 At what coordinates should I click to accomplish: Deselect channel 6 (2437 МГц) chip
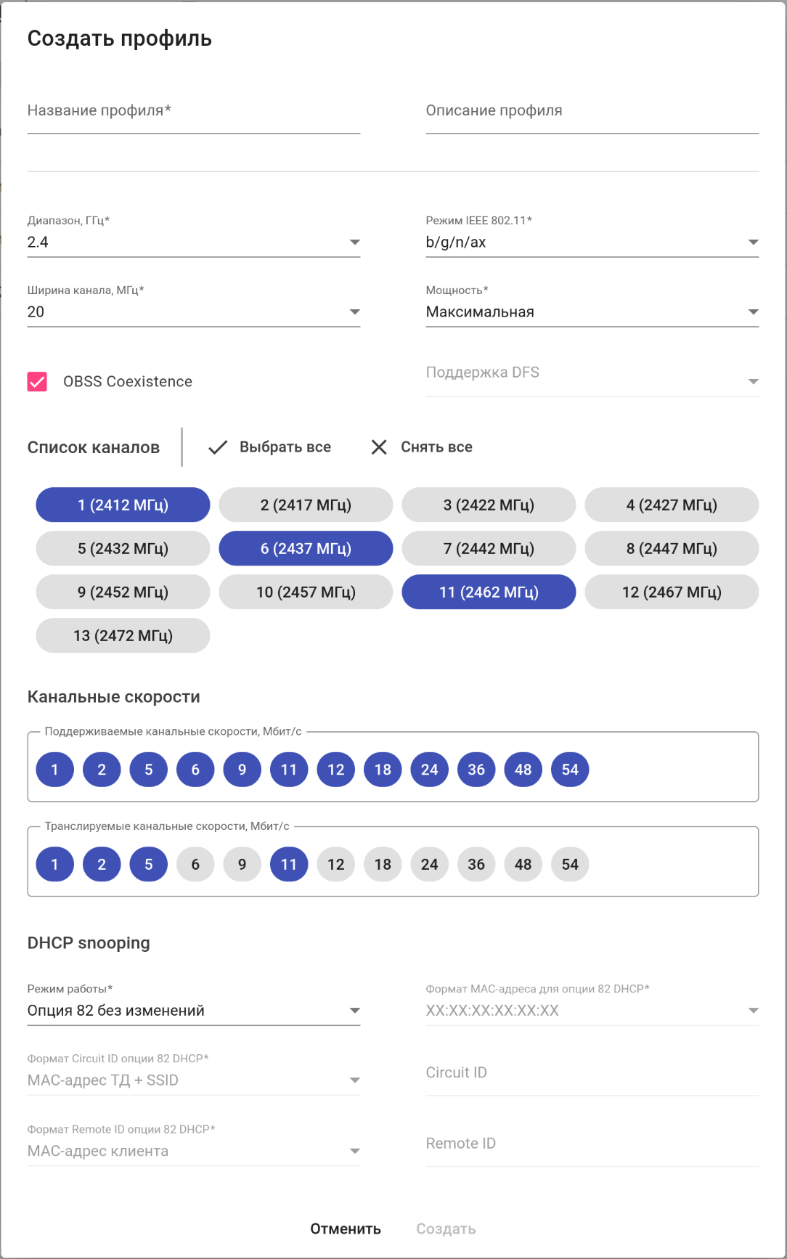click(x=306, y=549)
